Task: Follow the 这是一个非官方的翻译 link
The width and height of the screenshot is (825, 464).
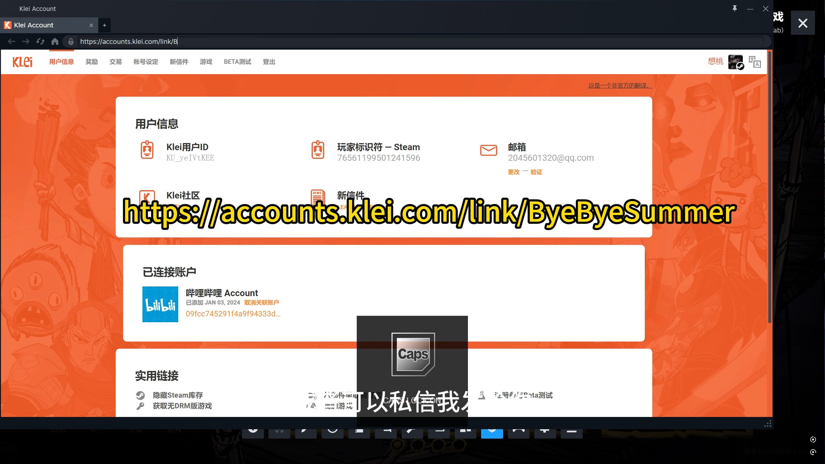Action: [x=620, y=85]
